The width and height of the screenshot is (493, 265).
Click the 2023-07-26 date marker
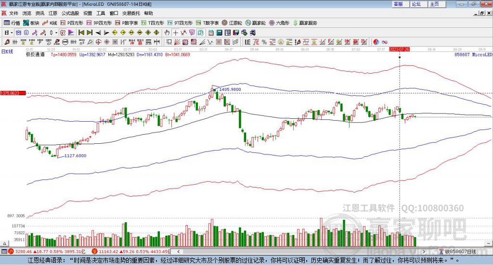coord(399,49)
